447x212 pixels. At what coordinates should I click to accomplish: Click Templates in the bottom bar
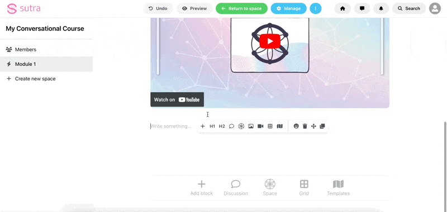pyautogui.click(x=339, y=188)
